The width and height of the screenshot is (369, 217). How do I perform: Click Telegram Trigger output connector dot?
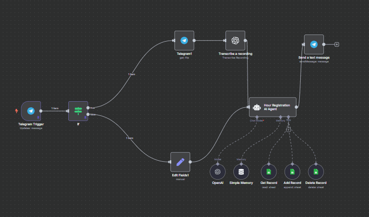(x=41, y=111)
